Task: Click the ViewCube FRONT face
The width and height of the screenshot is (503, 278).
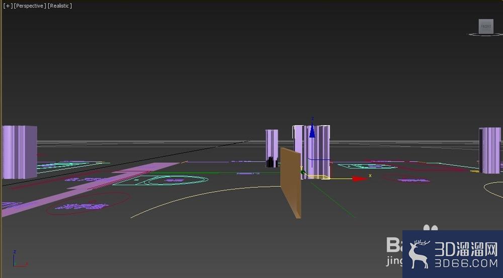Action: 486,26
